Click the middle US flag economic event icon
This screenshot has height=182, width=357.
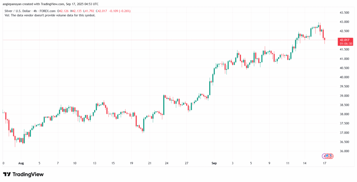tap(327, 156)
